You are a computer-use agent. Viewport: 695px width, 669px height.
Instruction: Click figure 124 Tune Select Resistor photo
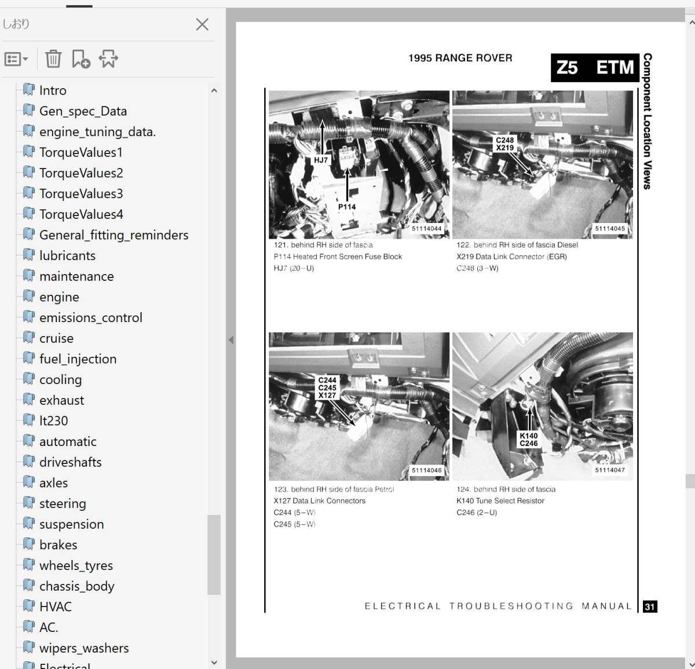(x=543, y=407)
